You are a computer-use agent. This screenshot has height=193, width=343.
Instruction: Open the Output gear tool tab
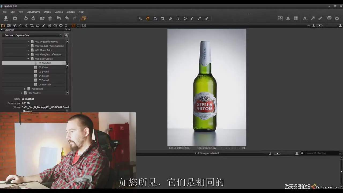tap(61, 25)
